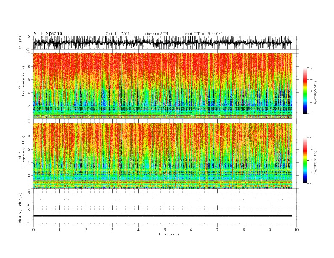
Task: Click time axis tick label "7"
Action: pos(218,230)
